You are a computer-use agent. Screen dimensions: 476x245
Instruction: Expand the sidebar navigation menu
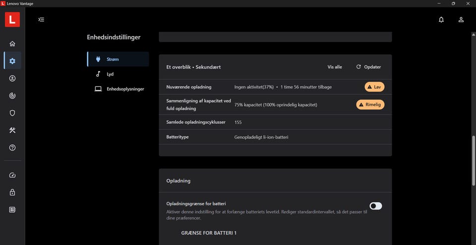tap(41, 20)
